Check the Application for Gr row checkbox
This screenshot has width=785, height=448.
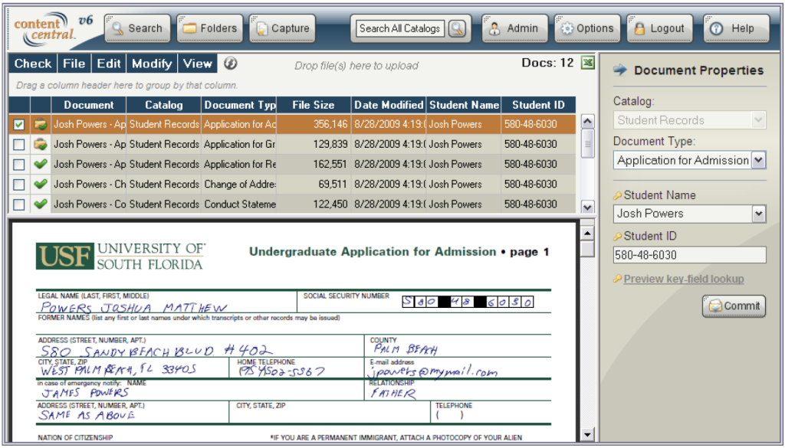pos(19,145)
